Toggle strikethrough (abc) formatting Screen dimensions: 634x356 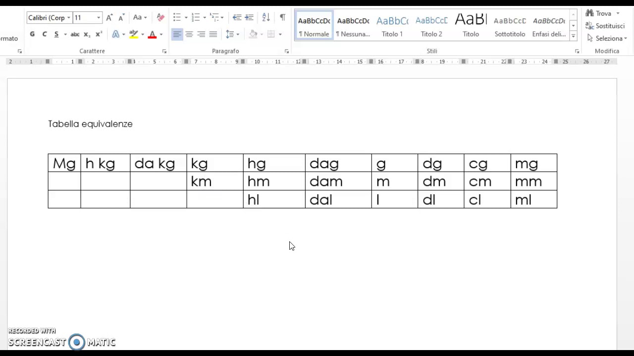click(x=75, y=34)
